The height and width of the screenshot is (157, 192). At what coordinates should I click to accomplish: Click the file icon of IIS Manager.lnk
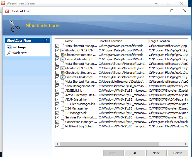(63, 113)
